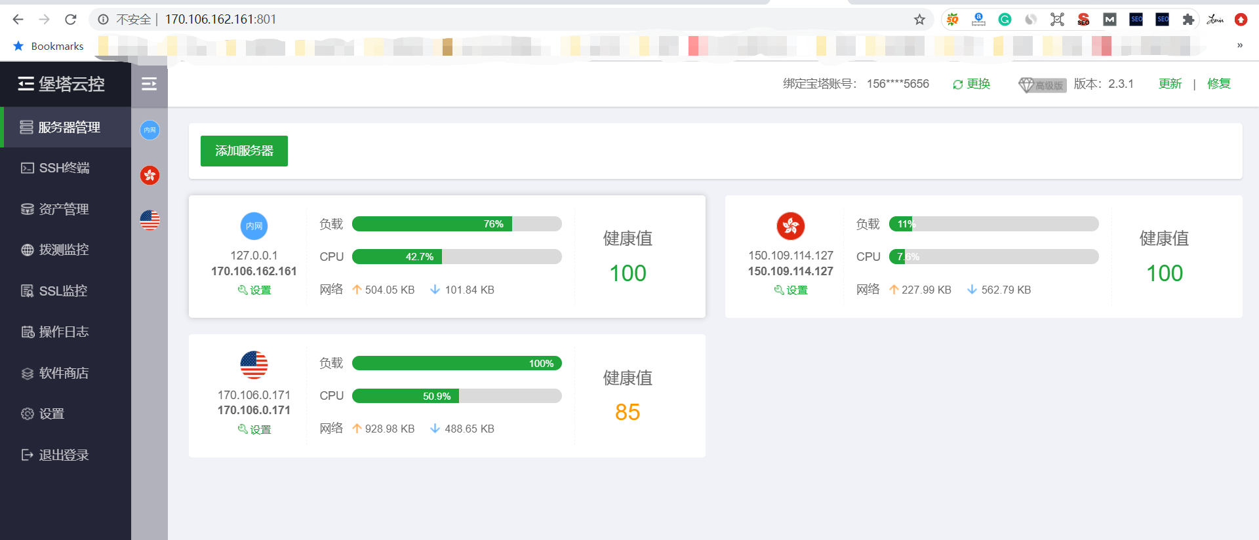
Task: Click the Hong Kong flag on the 150.109.114.127 card
Action: 791,226
